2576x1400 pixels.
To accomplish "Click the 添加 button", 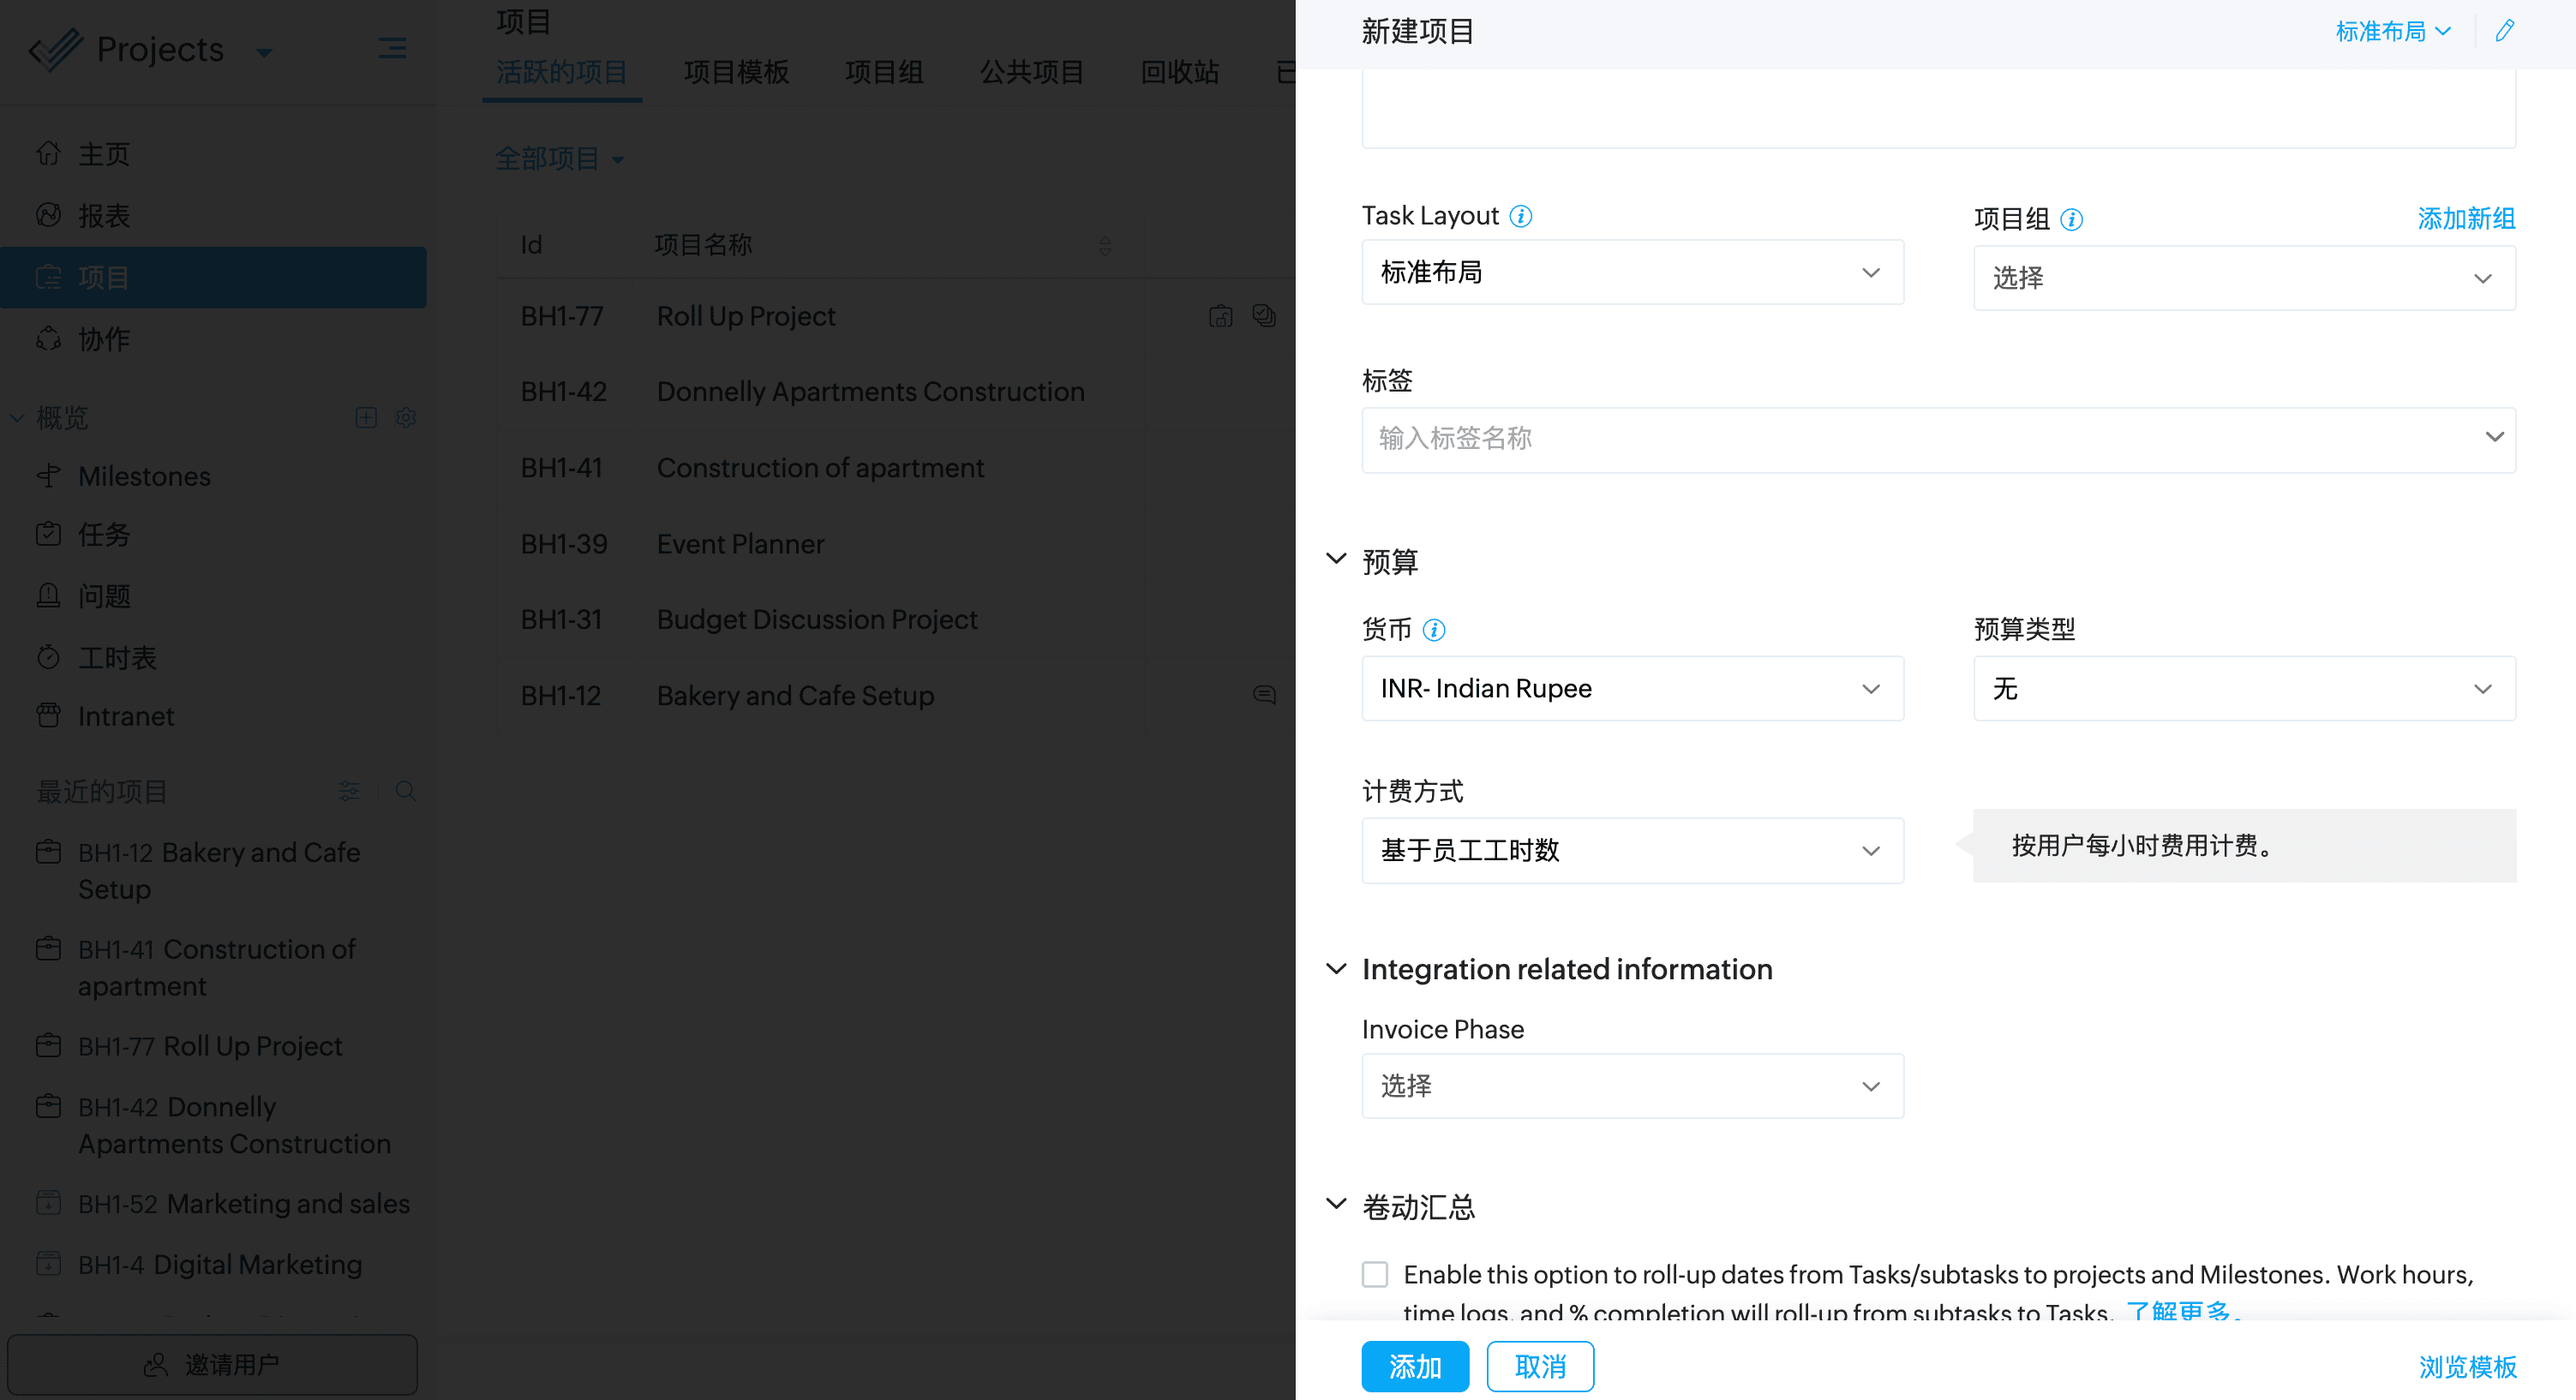I will 1414,1366.
